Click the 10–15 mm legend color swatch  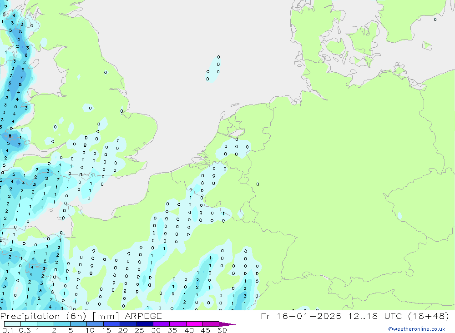pos(95,324)
